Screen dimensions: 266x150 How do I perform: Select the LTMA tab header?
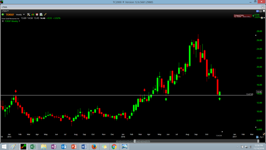tap(5, 7)
